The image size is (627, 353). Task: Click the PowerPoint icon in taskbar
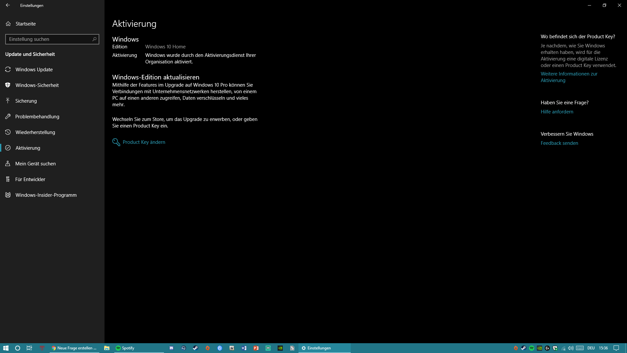(256, 348)
